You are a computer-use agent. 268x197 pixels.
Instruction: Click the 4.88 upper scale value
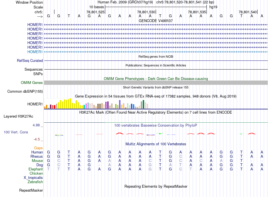pos(36,125)
